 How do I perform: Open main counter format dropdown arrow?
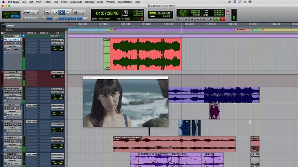click(120, 13)
